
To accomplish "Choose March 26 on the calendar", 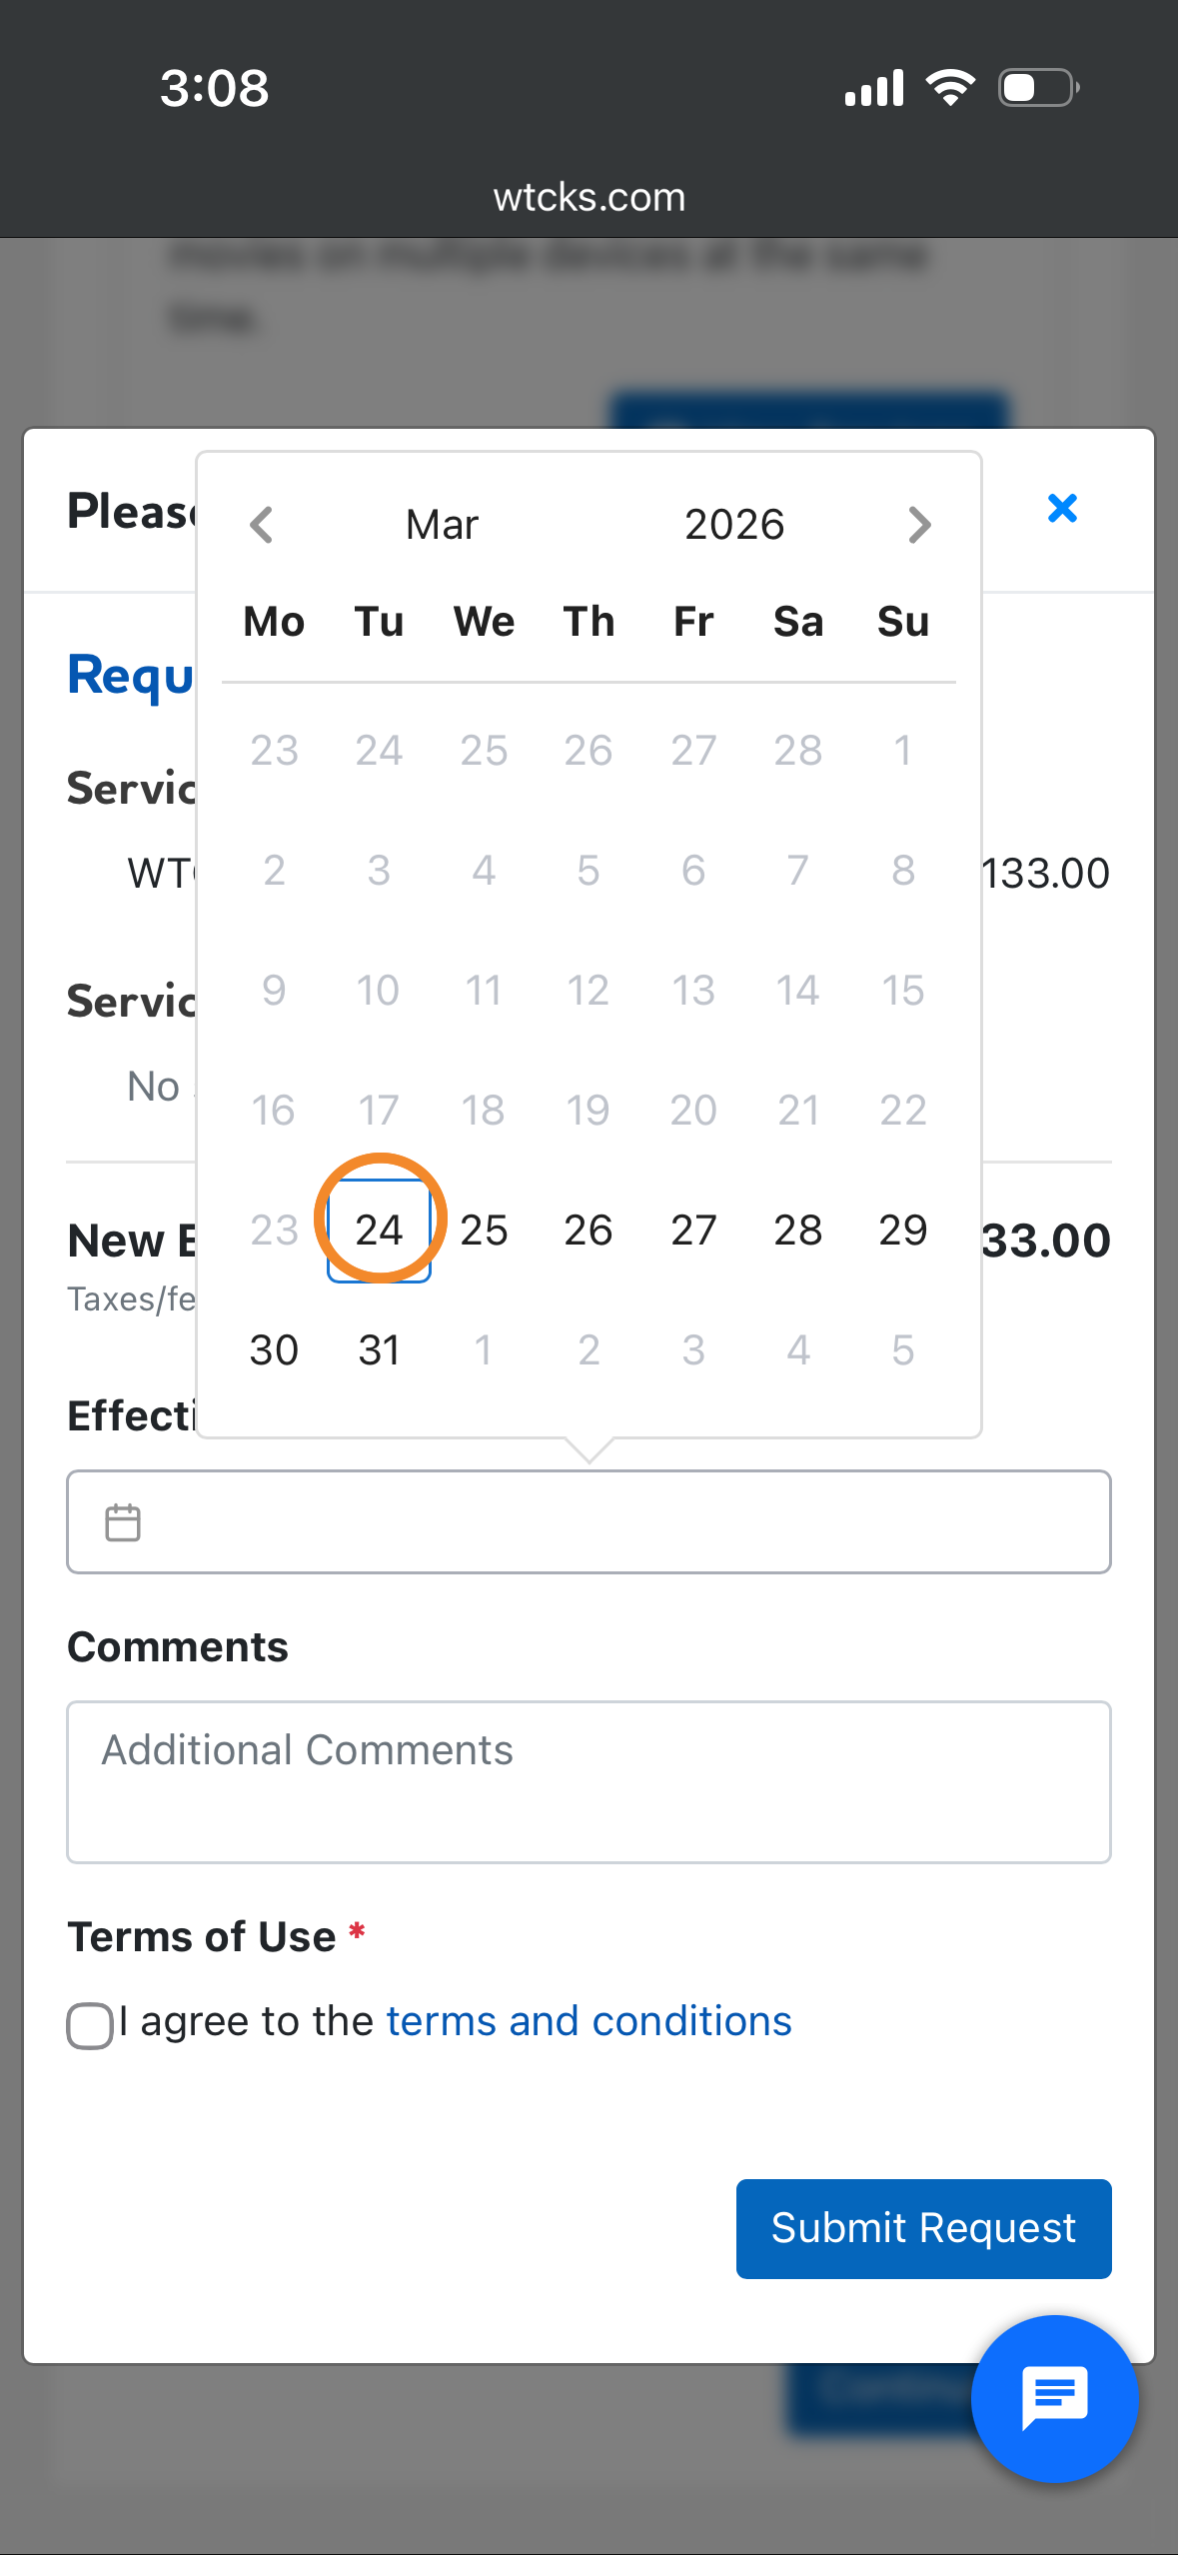I will point(588,1230).
